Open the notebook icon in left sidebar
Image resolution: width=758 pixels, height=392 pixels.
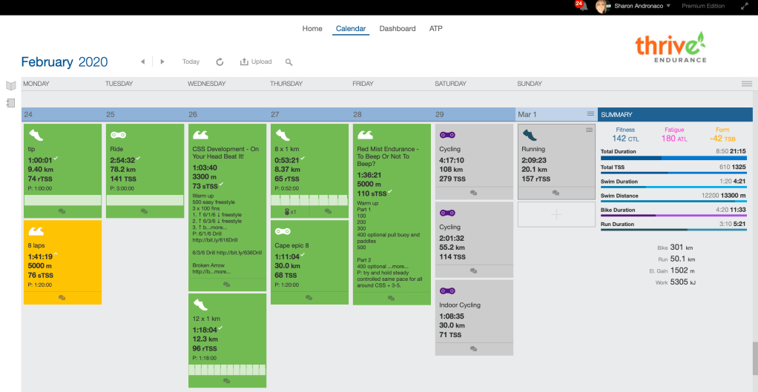[x=10, y=103]
